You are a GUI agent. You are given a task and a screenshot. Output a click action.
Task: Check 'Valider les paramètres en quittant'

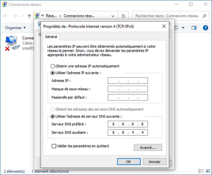[54, 146]
